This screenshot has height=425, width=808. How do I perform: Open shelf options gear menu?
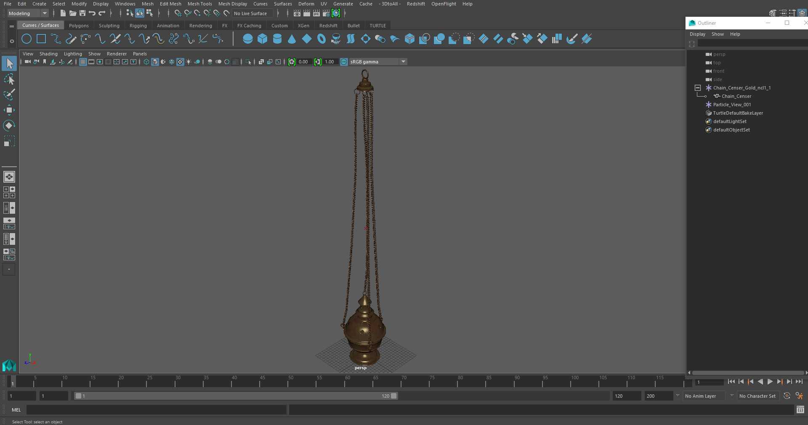coord(12,41)
